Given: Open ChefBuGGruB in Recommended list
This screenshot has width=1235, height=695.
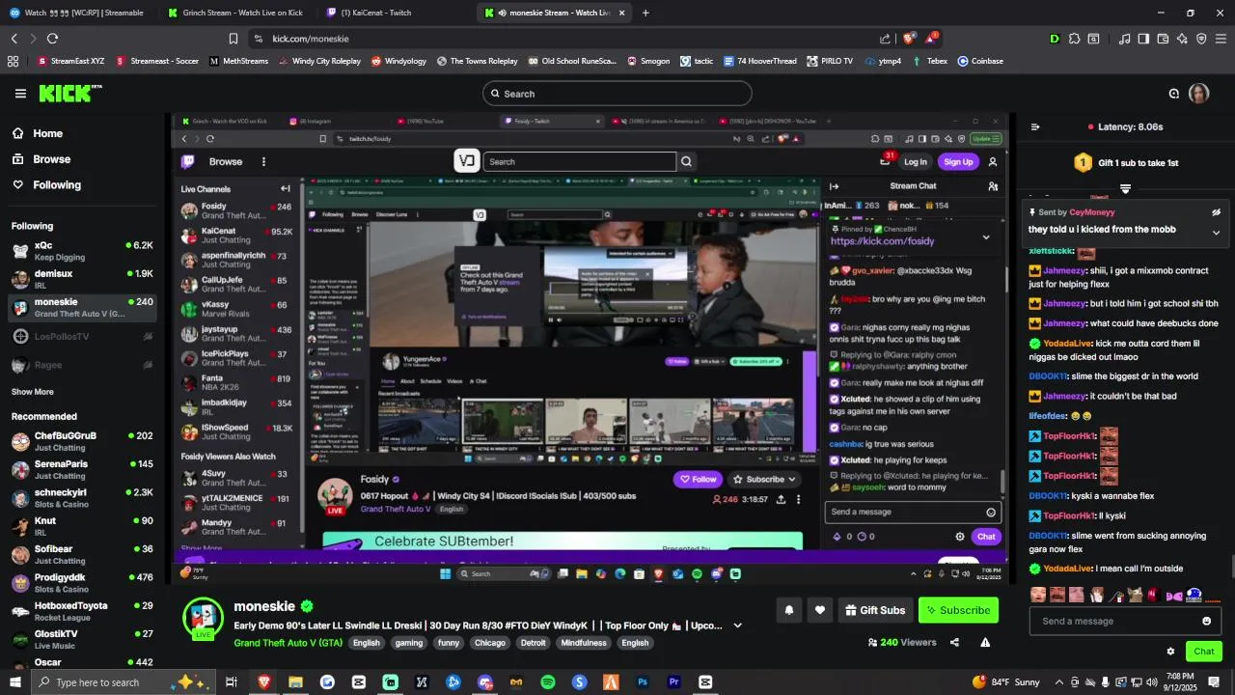Looking at the screenshot, I should click(x=81, y=441).
